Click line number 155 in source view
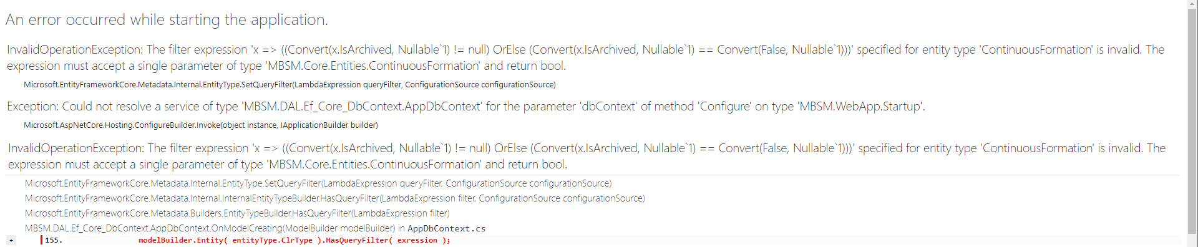Viewport: 1198px width, 247px height. (x=54, y=240)
